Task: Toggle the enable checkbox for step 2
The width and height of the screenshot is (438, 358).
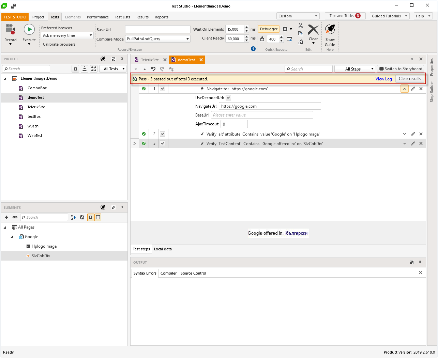Action: coord(163,134)
